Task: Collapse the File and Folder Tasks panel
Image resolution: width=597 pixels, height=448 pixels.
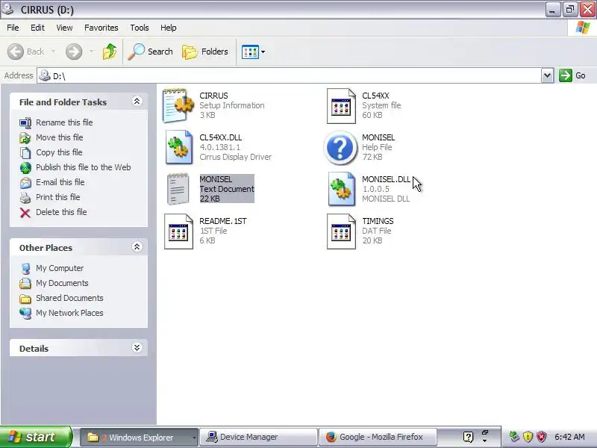Action: [x=137, y=102]
